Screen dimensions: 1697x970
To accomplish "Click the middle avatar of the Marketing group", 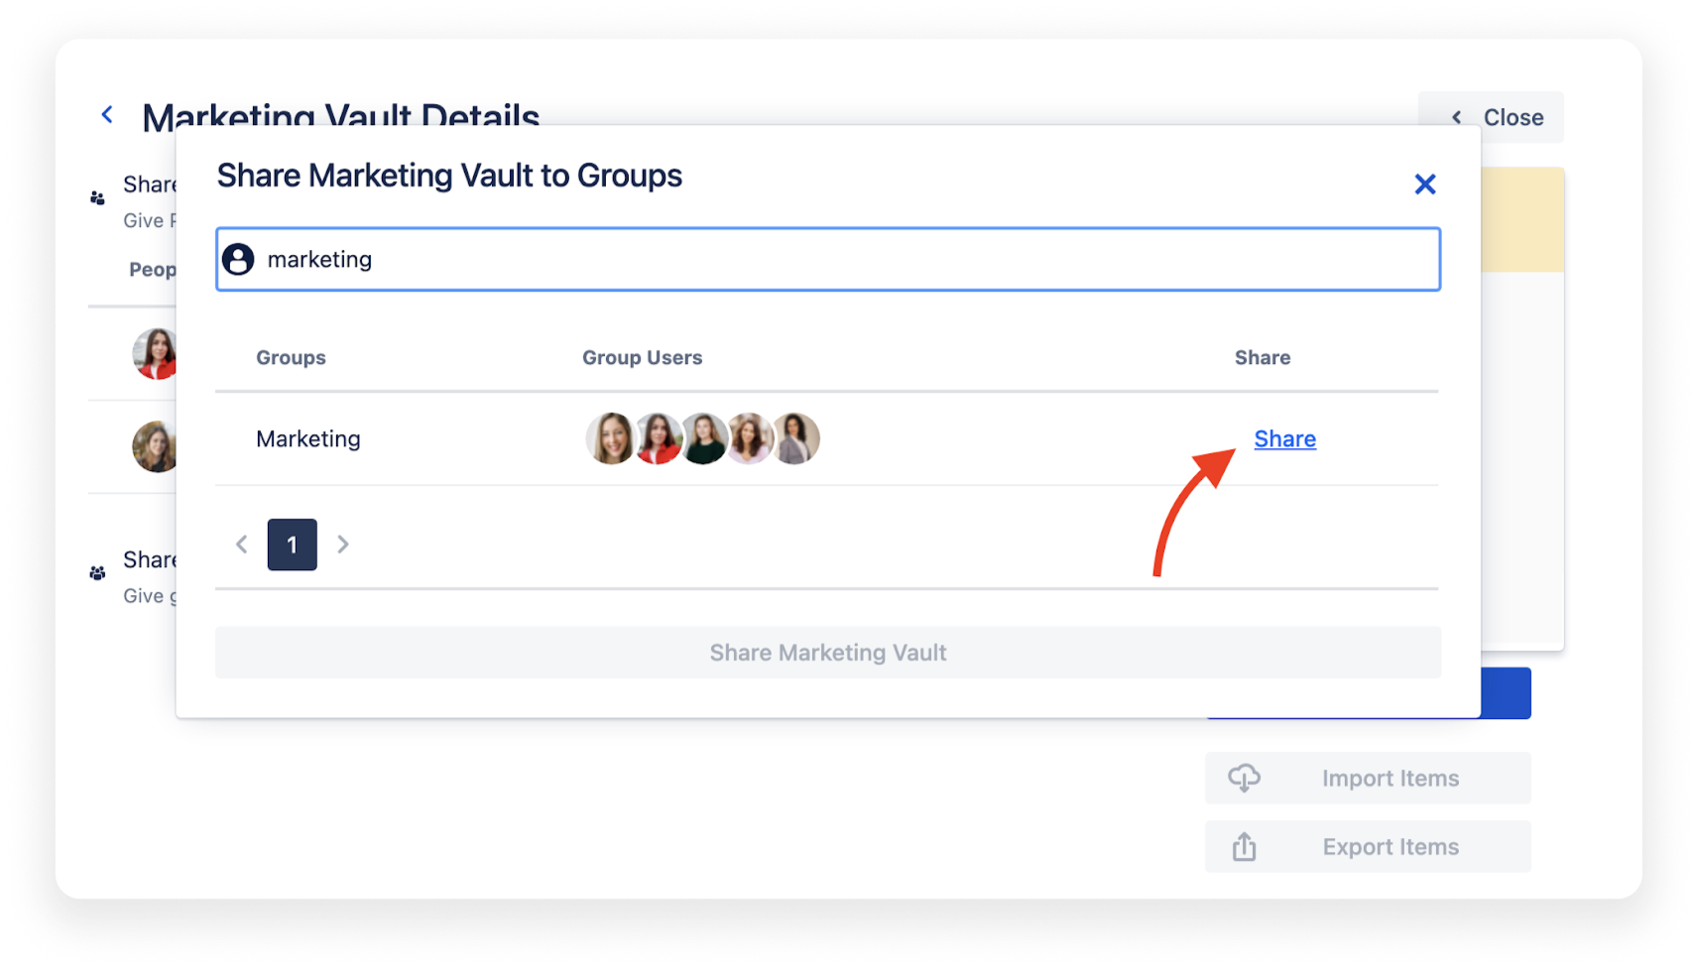I will click(x=703, y=438).
